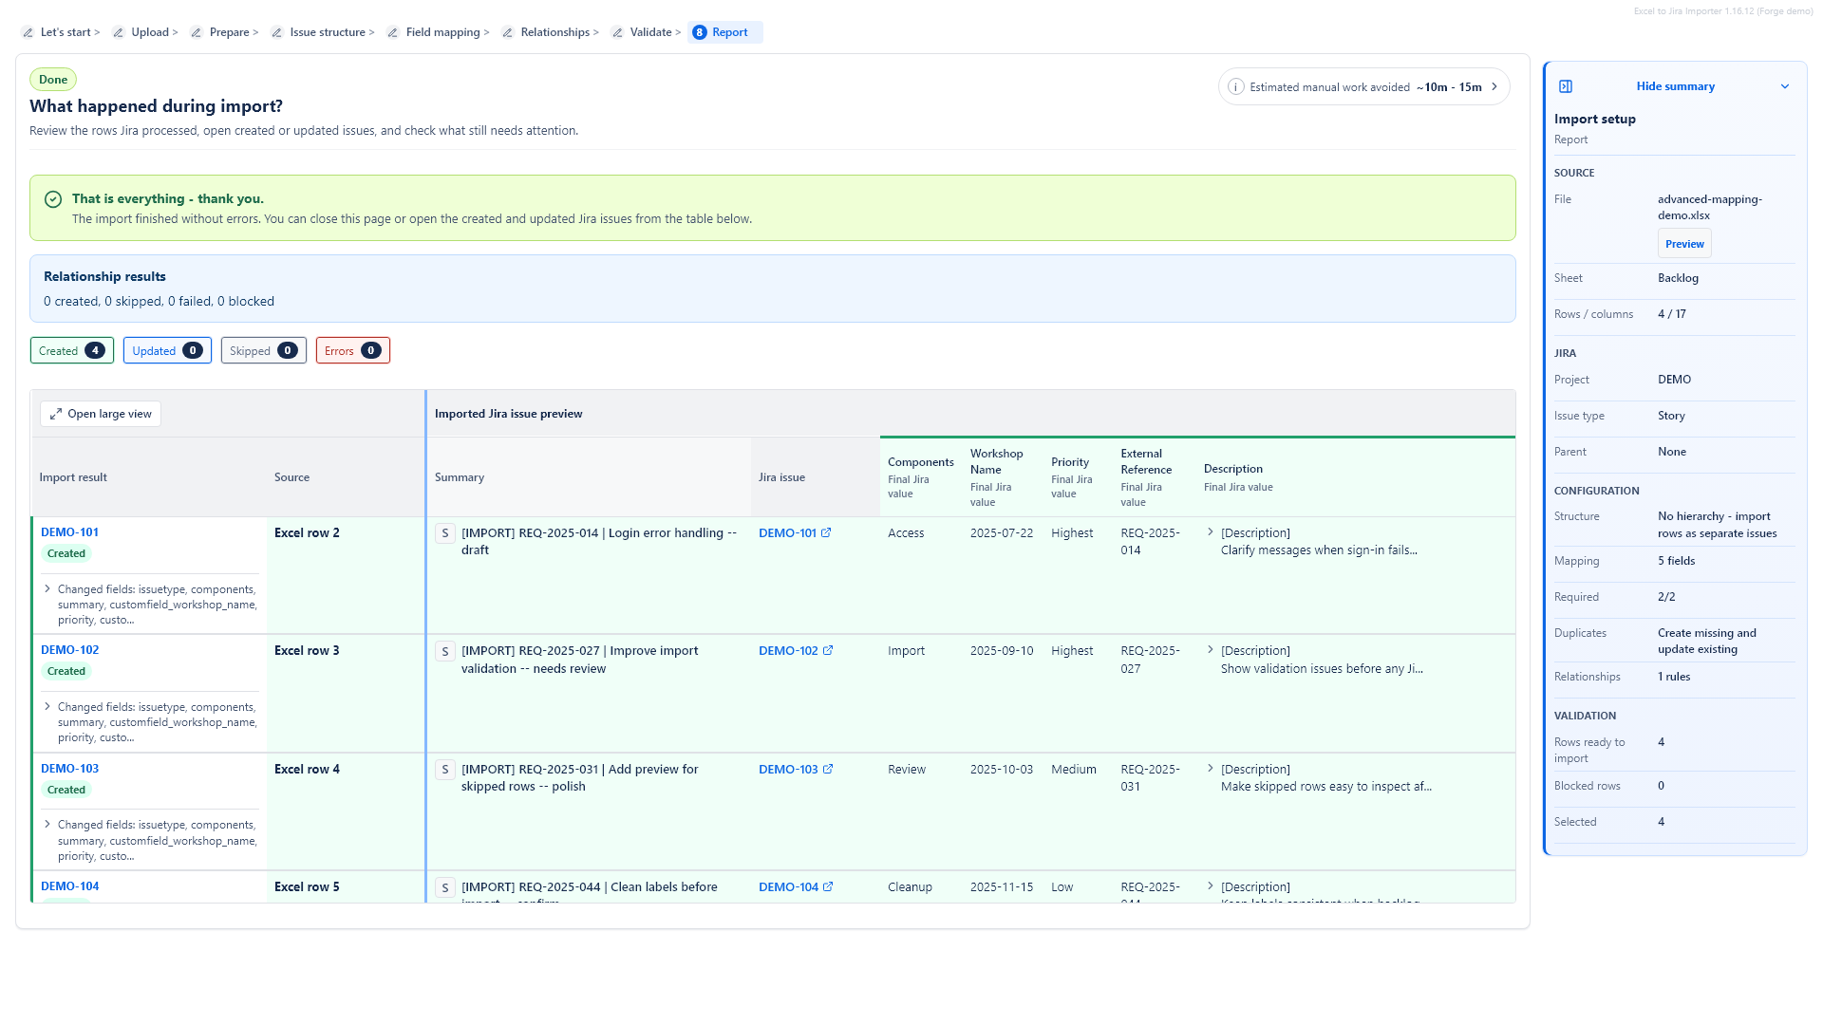Click the panel collapse icon beside Hide summary
1823x1025 pixels.
point(1566,86)
